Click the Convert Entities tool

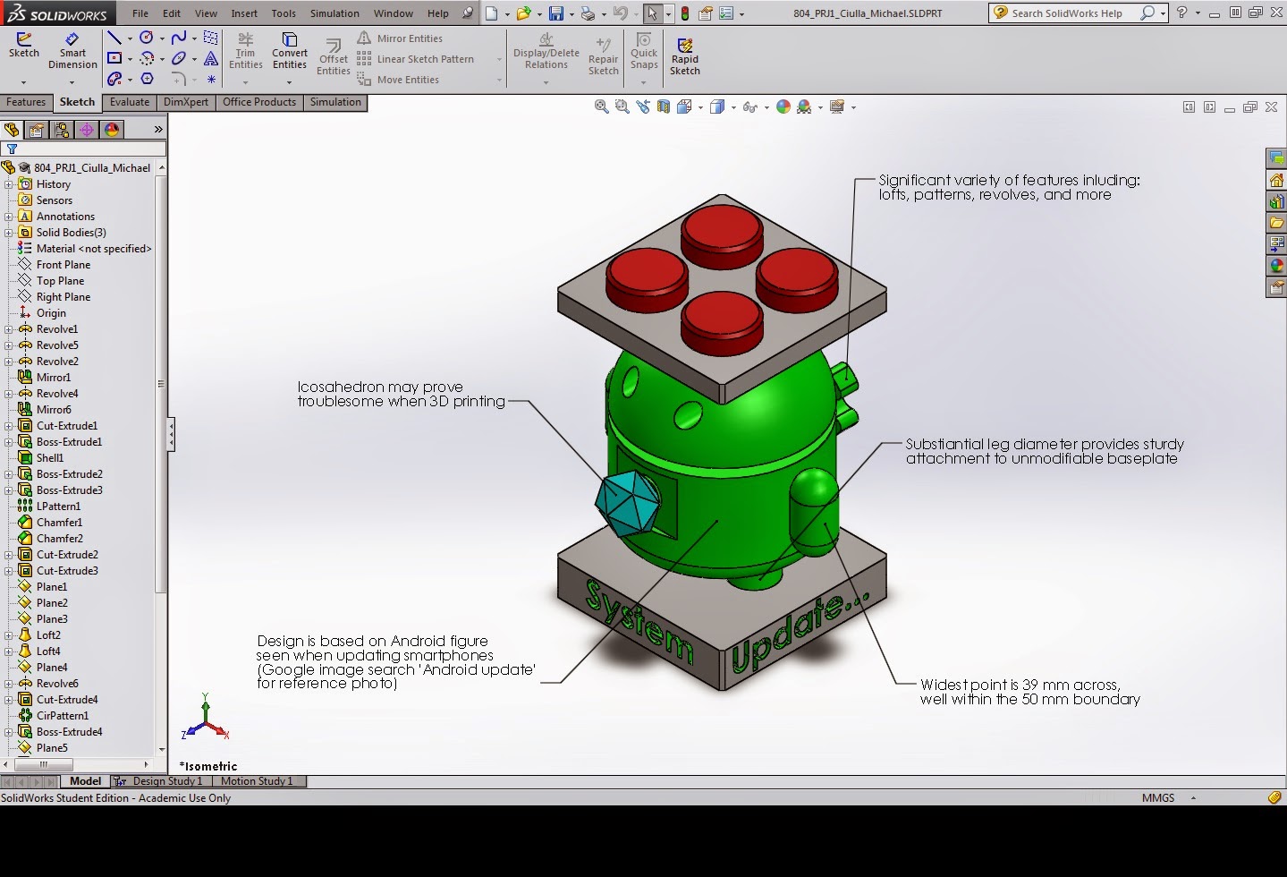(x=290, y=51)
